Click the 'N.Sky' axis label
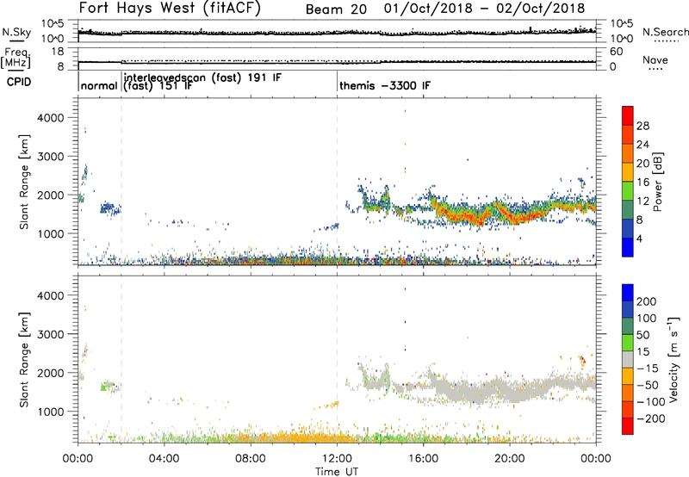The image size is (689, 477). click(16, 32)
